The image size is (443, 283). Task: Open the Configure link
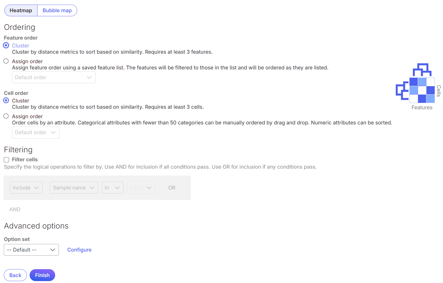(79, 250)
